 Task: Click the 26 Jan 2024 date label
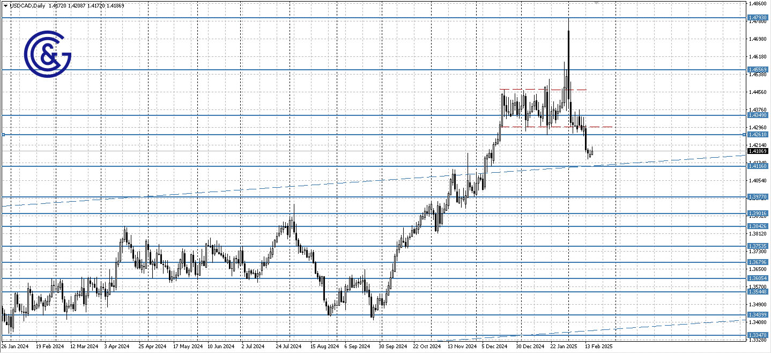pos(17,347)
